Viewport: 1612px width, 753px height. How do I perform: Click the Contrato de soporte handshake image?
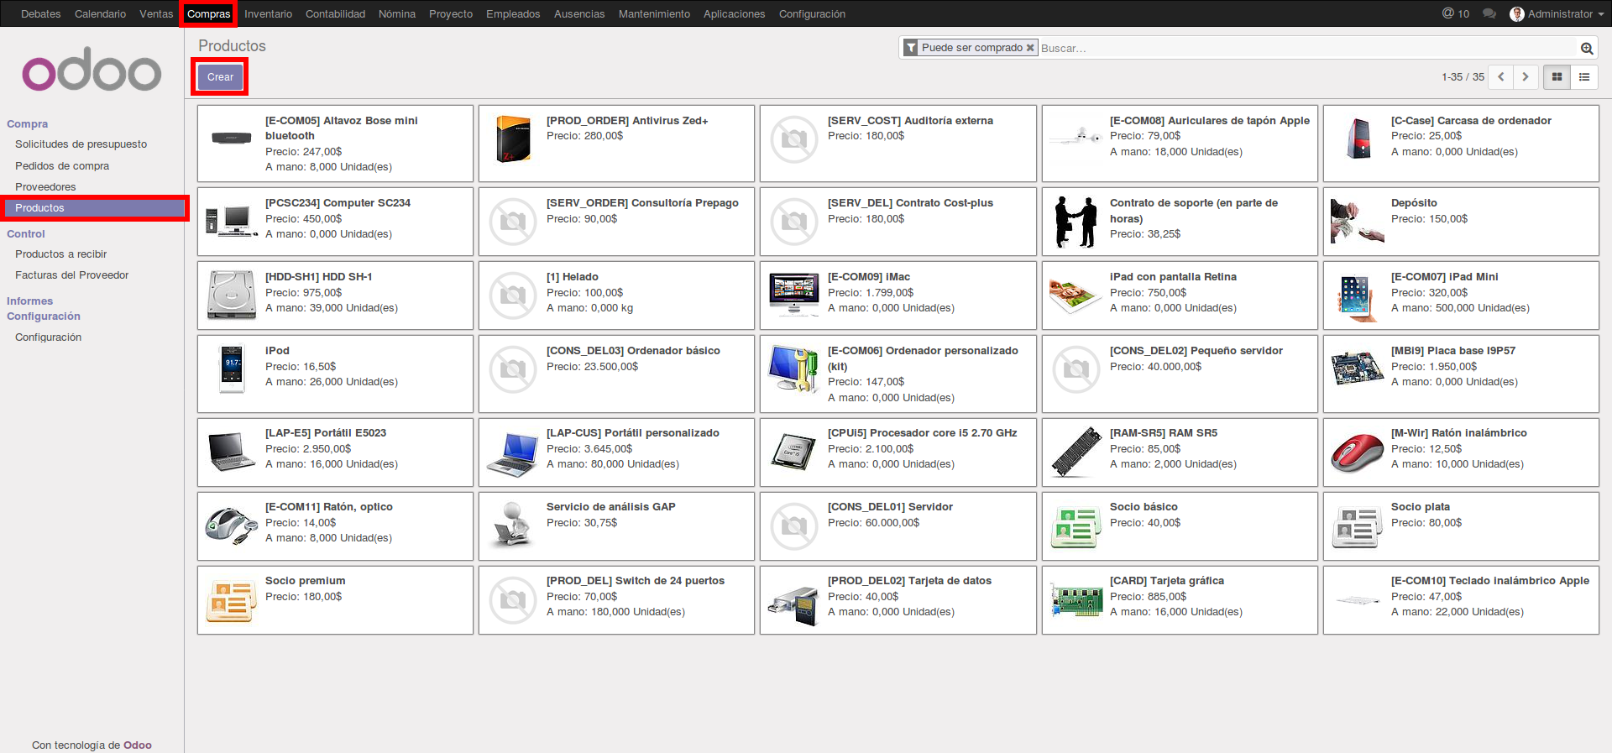(1076, 222)
